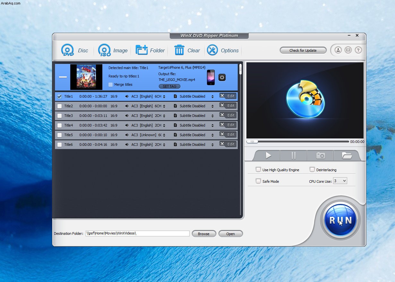Load a DVD with the Disc button
This screenshot has height=282, width=395.
click(74, 50)
